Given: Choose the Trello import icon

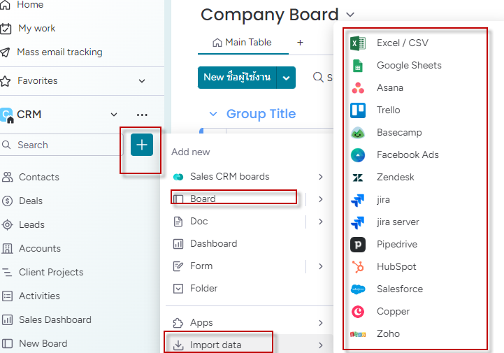Looking at the screenshot, I should tap(358, 110).
